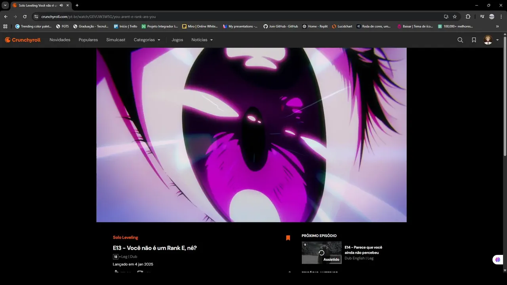Select the Solo Leveling browser tab
The image size is (507, 285).
click(42, 5)
